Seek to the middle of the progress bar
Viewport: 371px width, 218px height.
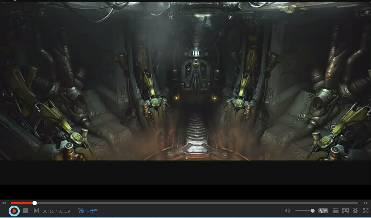pos(185,203)
